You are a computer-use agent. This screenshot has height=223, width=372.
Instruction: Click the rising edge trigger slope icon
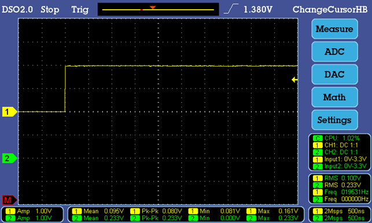click(x=231, y=9)
